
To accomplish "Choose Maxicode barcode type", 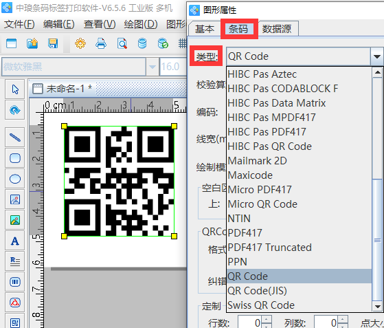I will tap(299, 175).
